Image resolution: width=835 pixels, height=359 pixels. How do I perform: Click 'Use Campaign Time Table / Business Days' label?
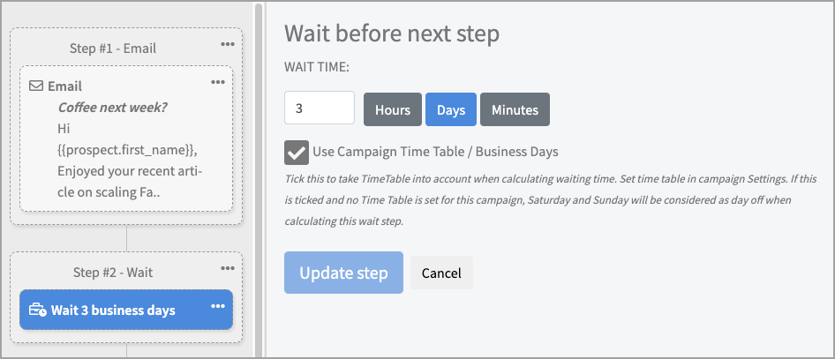coord(435,152)
